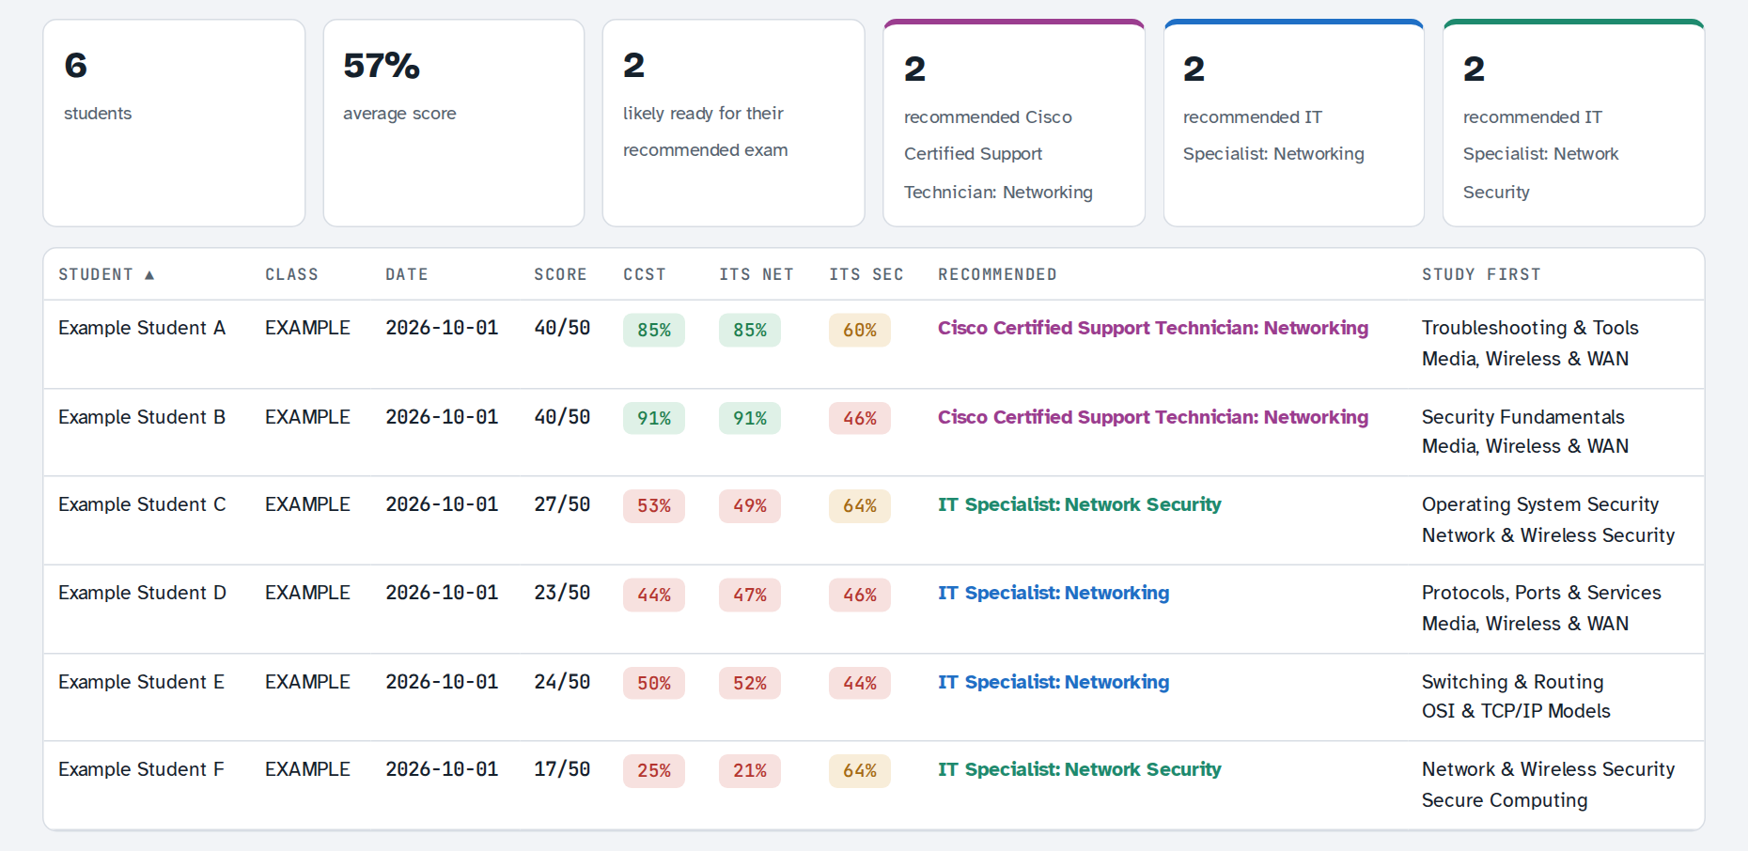Screen dimensions: 1748x851
Task: Sort by the RECOMMENDED column header
Action: coord(997,274)
